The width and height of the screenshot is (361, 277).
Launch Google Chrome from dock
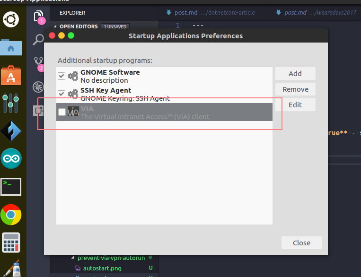tap(11, 215)
